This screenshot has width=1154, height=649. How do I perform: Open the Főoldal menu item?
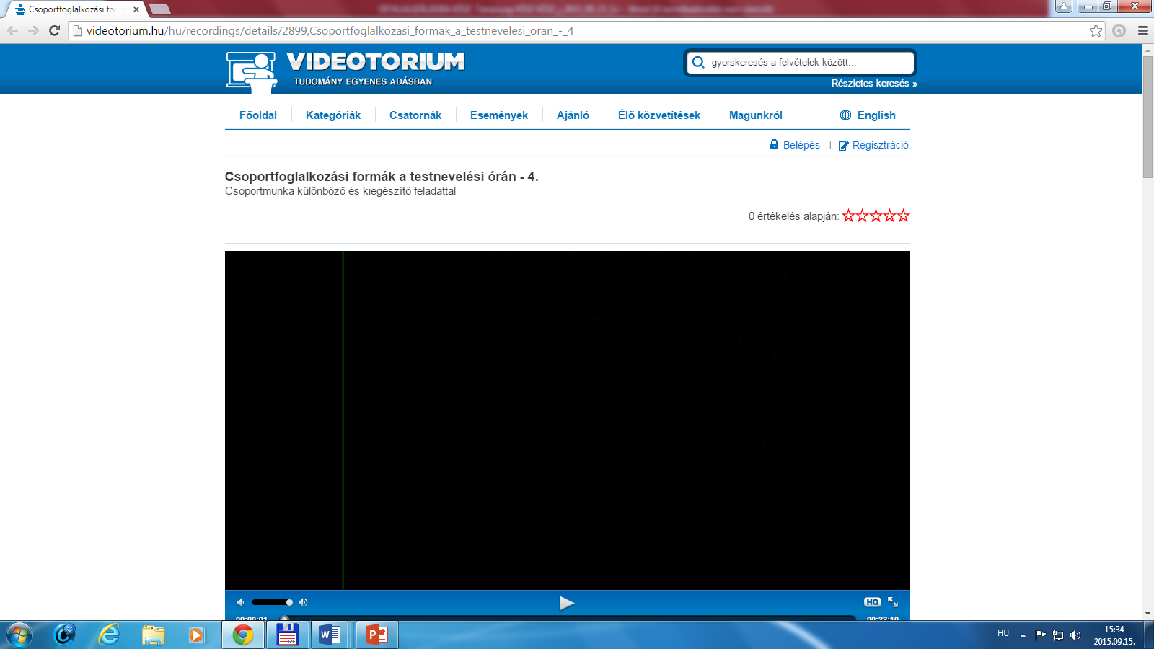258,115
